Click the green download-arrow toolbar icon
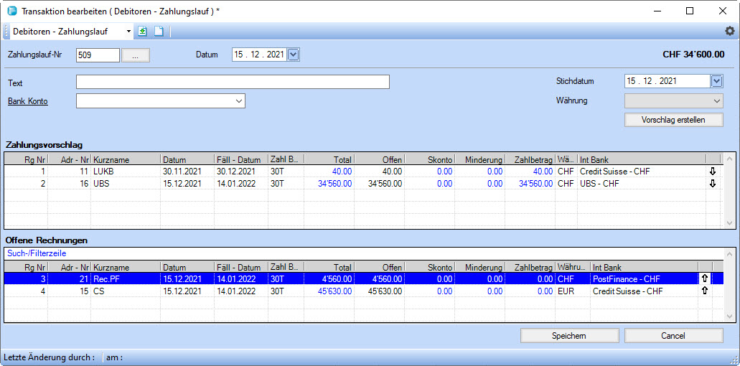 (143, 32)
